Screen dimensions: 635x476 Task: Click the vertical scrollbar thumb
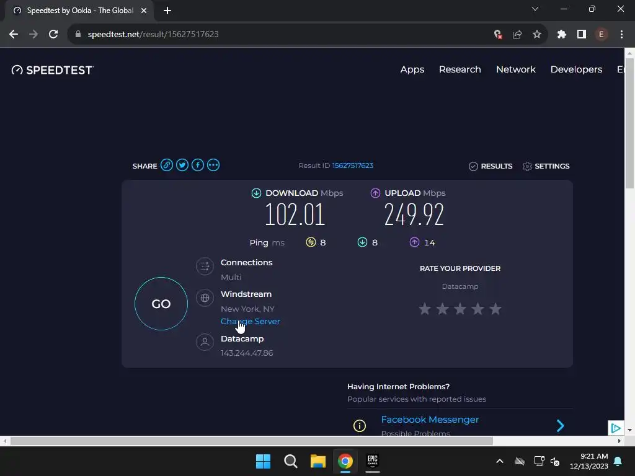click(629, 123)
